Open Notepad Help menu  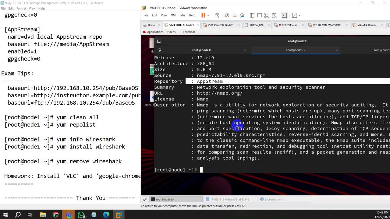pos(41,9)
